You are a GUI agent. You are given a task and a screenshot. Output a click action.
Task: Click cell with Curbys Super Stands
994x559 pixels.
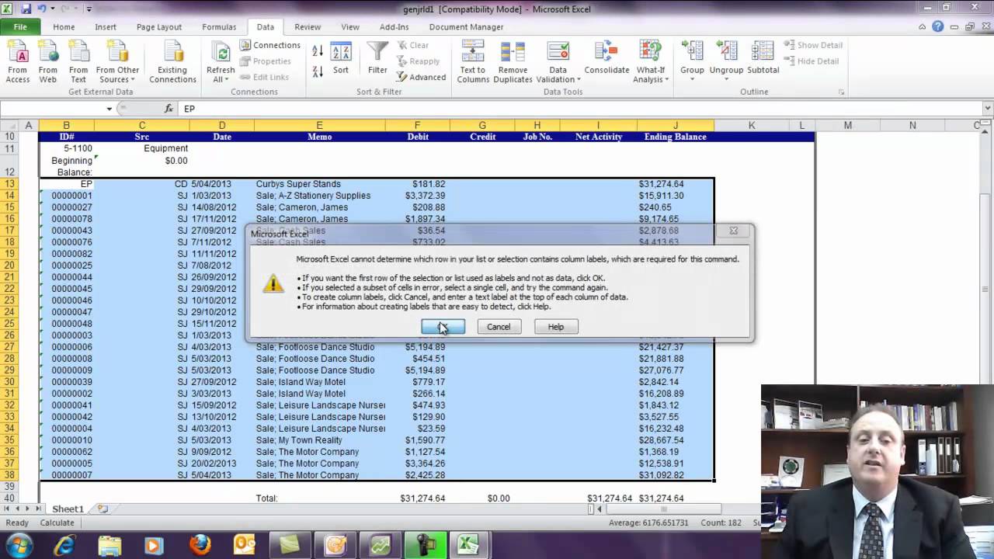click(x=319, y=184)
